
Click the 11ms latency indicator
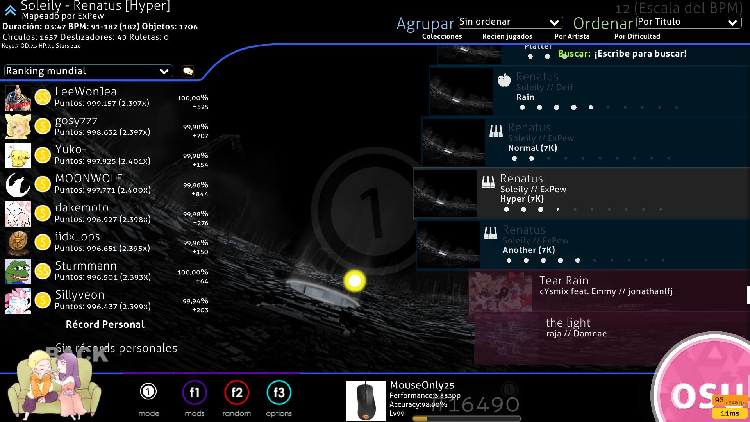[730, 413]
